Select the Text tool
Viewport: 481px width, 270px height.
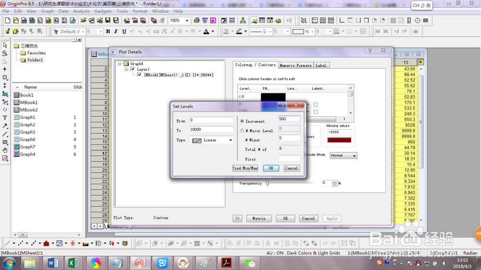point(5,118)
